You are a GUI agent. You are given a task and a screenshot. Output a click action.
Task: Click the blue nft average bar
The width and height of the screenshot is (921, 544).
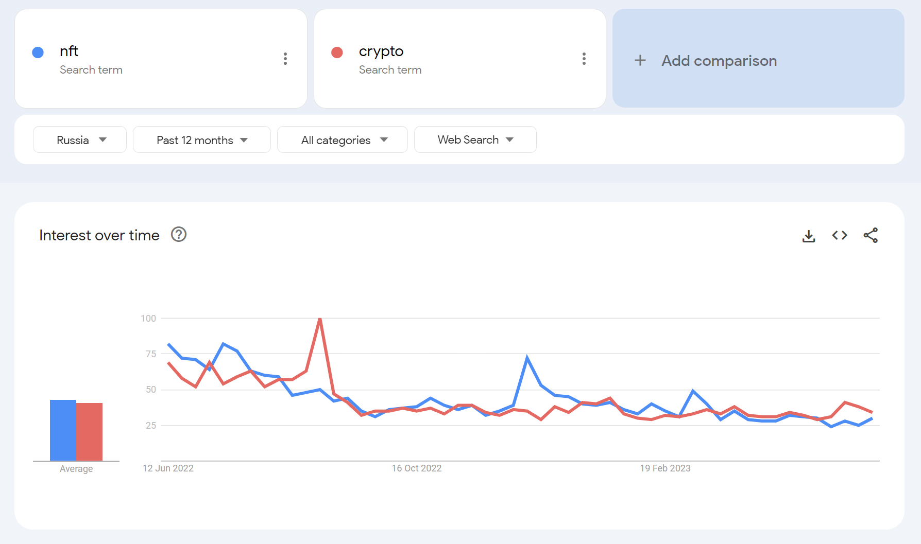(63, 430)
